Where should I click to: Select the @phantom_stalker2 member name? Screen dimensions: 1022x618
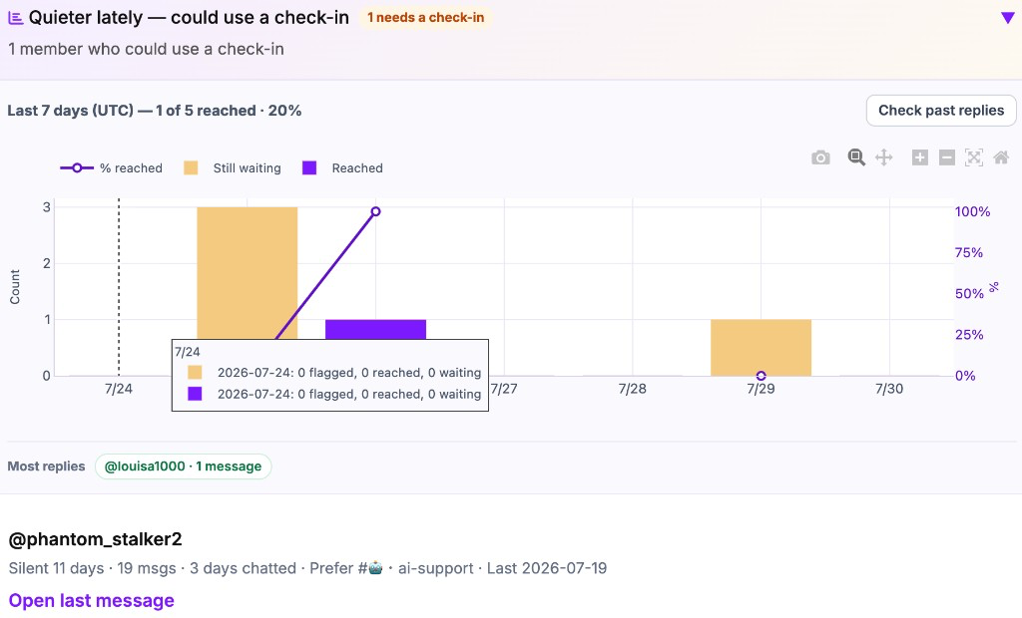(95, 539)
